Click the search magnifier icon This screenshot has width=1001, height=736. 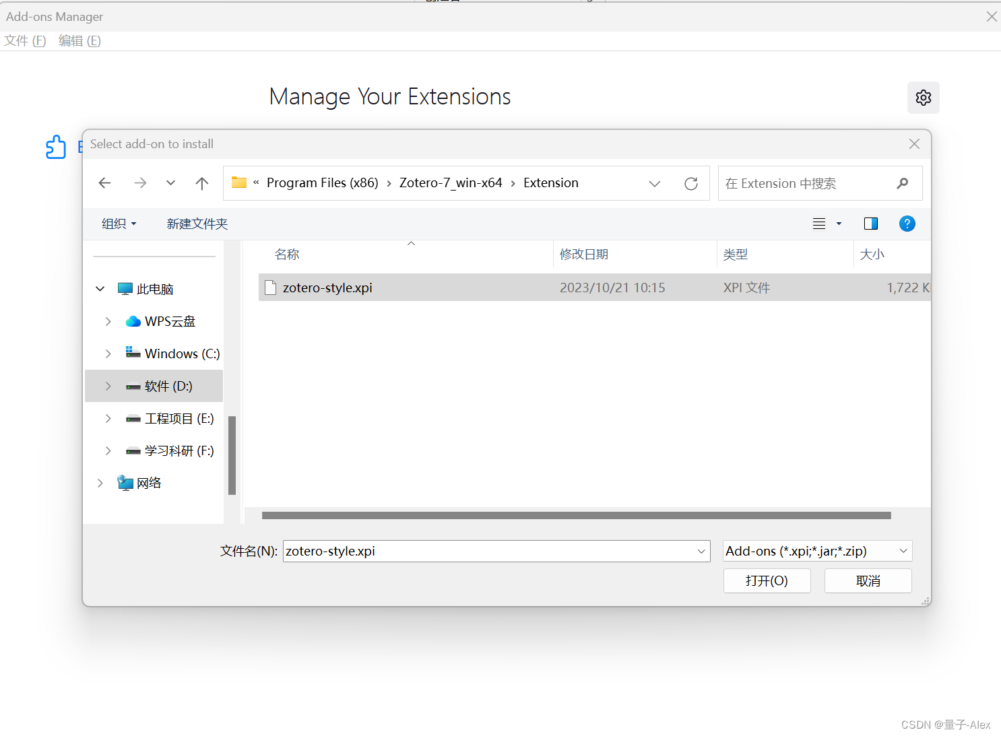tap(903, 183)
